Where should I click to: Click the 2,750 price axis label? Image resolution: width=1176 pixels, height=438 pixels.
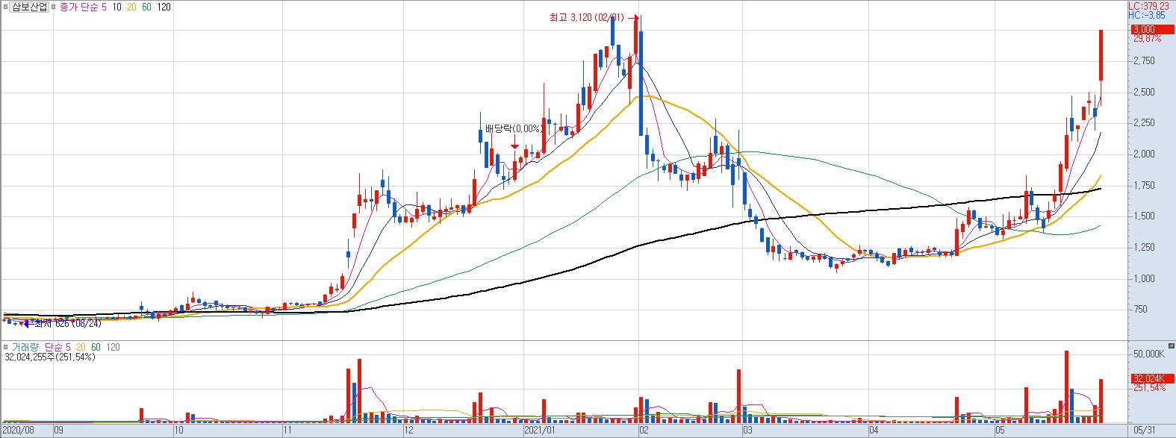coord(1144,61)
